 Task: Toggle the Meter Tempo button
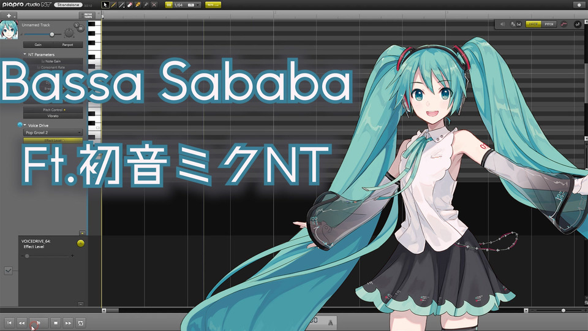coord(88,16)
